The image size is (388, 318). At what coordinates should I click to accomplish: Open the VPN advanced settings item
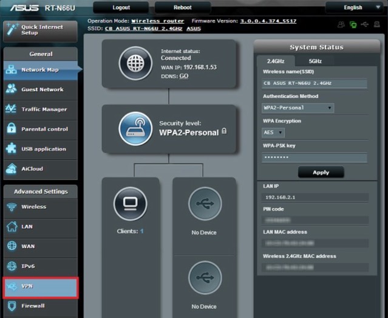41,287
